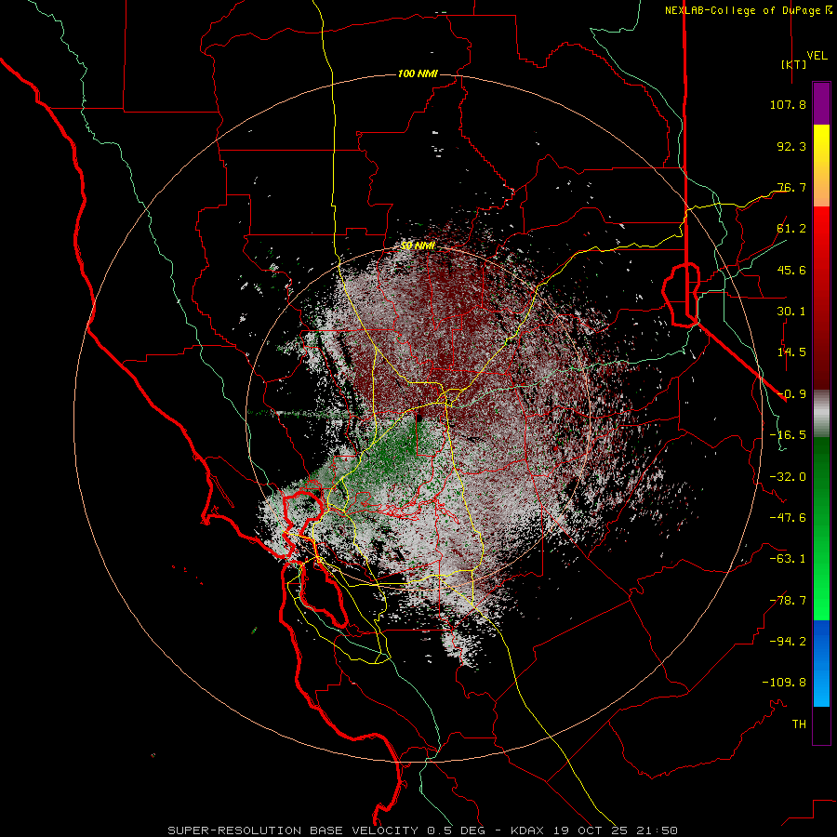Click the [KT] units label
Image resolution: width=837 pixels, height=837 pixels.
(793, 64)
